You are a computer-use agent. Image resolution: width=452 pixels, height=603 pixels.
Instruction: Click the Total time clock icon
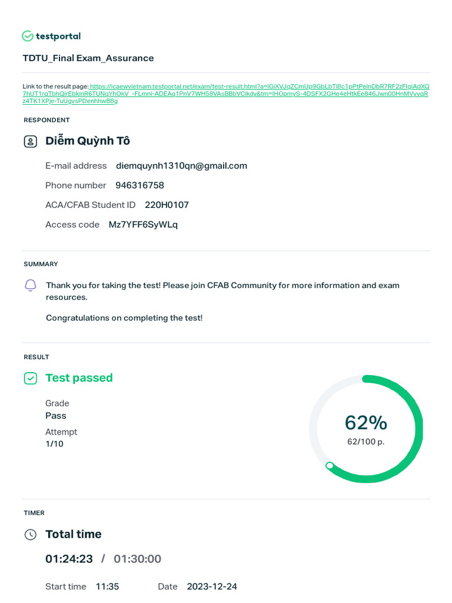[30, 534]
